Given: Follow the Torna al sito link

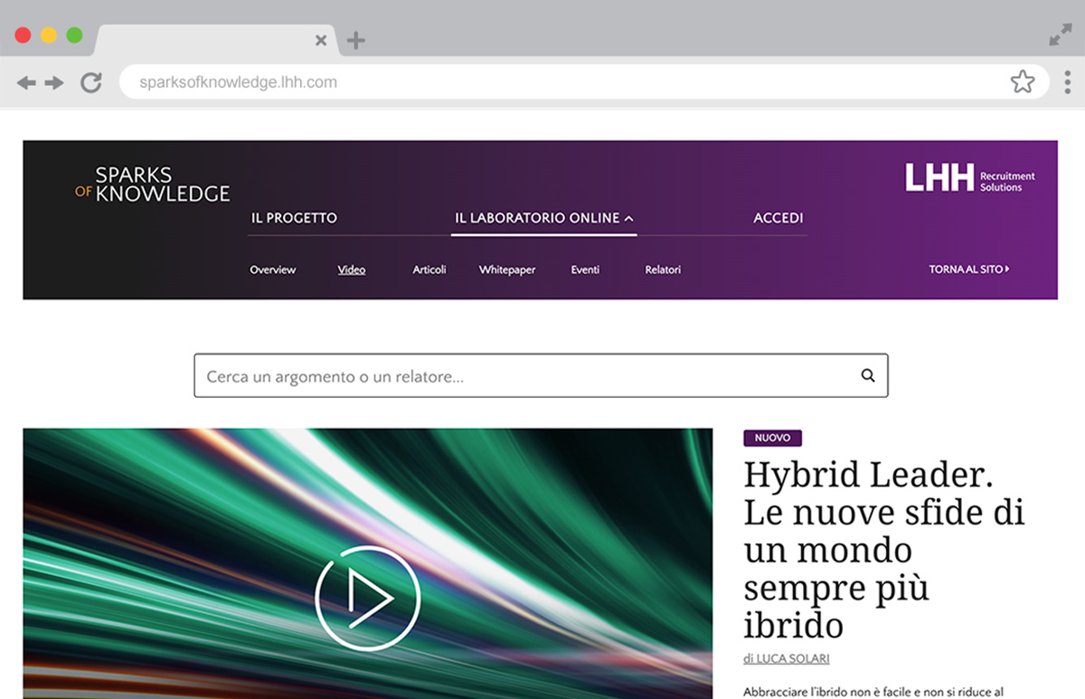Looking at the screenshot, I should pyautogui.click(x=969, y=269).
